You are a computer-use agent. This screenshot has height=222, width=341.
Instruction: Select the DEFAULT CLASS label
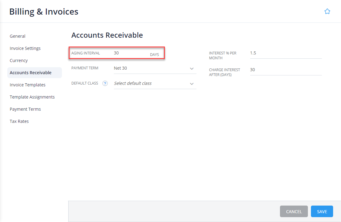tap(85, 83)
